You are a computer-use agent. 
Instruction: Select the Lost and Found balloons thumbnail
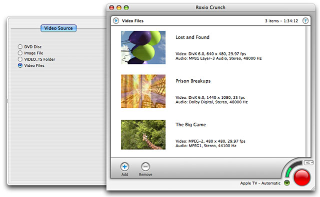click(x=143, y=47)
